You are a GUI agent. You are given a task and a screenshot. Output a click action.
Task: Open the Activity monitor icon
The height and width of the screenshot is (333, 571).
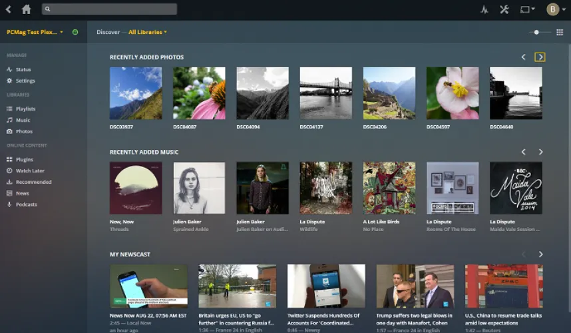click(484, 9)
